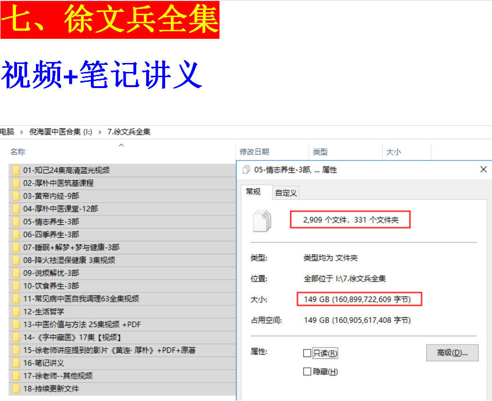
Task: Enable the 隐藏(H) hidden checkbox
Action: (x=307, y=372)
